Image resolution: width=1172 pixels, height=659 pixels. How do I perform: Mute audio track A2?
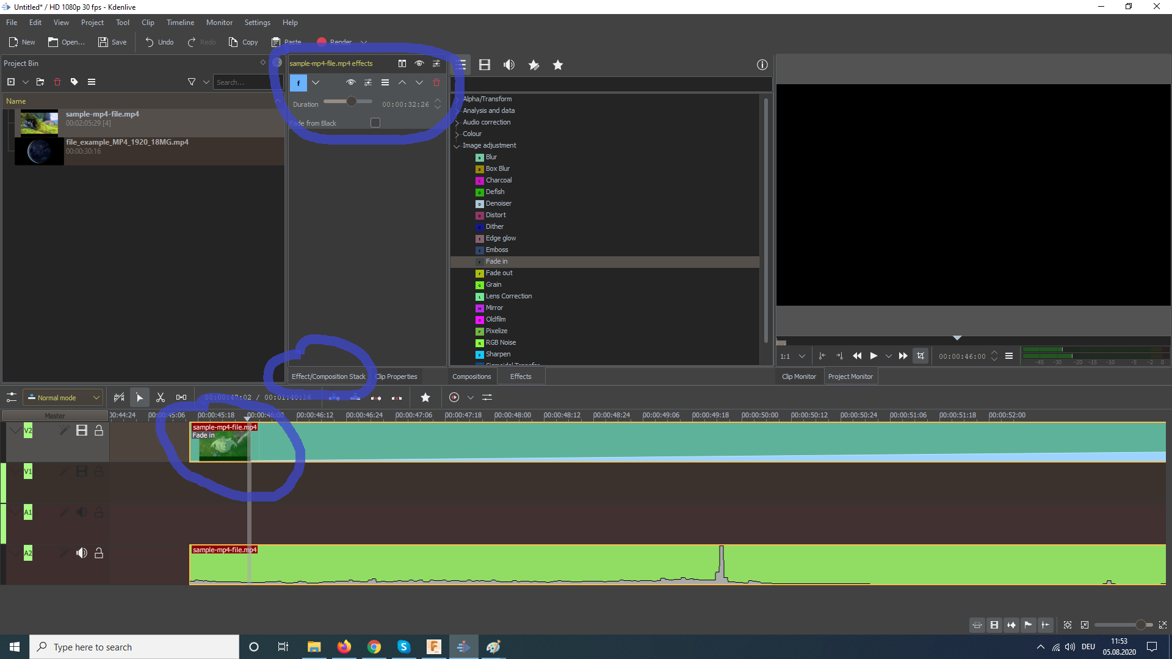tap(81, 553)
